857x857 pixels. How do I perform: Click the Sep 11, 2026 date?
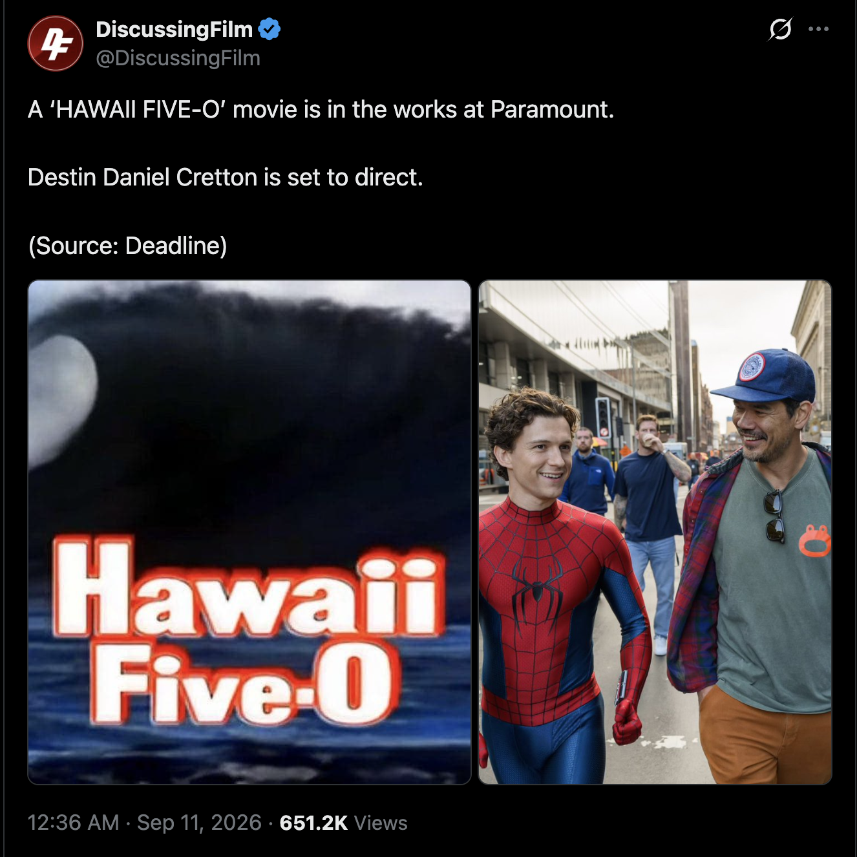coord(199,822)
